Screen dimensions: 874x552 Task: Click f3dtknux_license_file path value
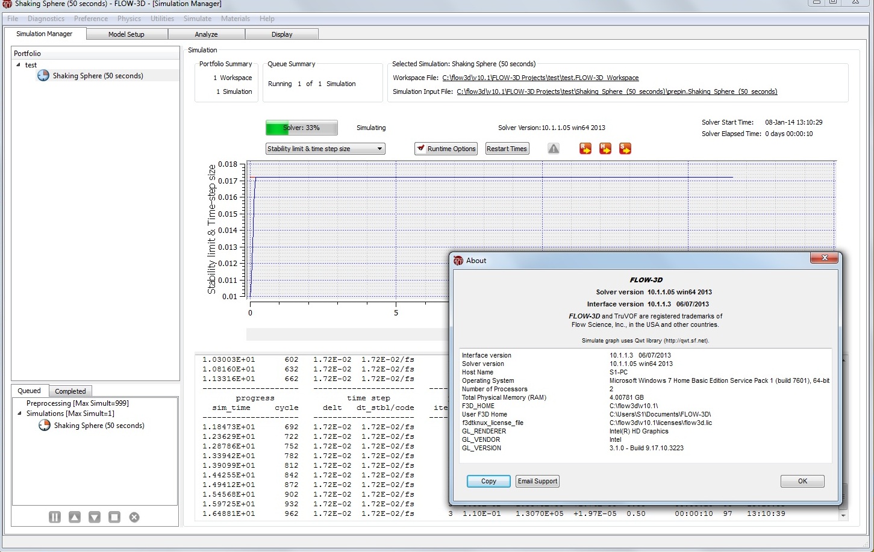tap(660, 423)
